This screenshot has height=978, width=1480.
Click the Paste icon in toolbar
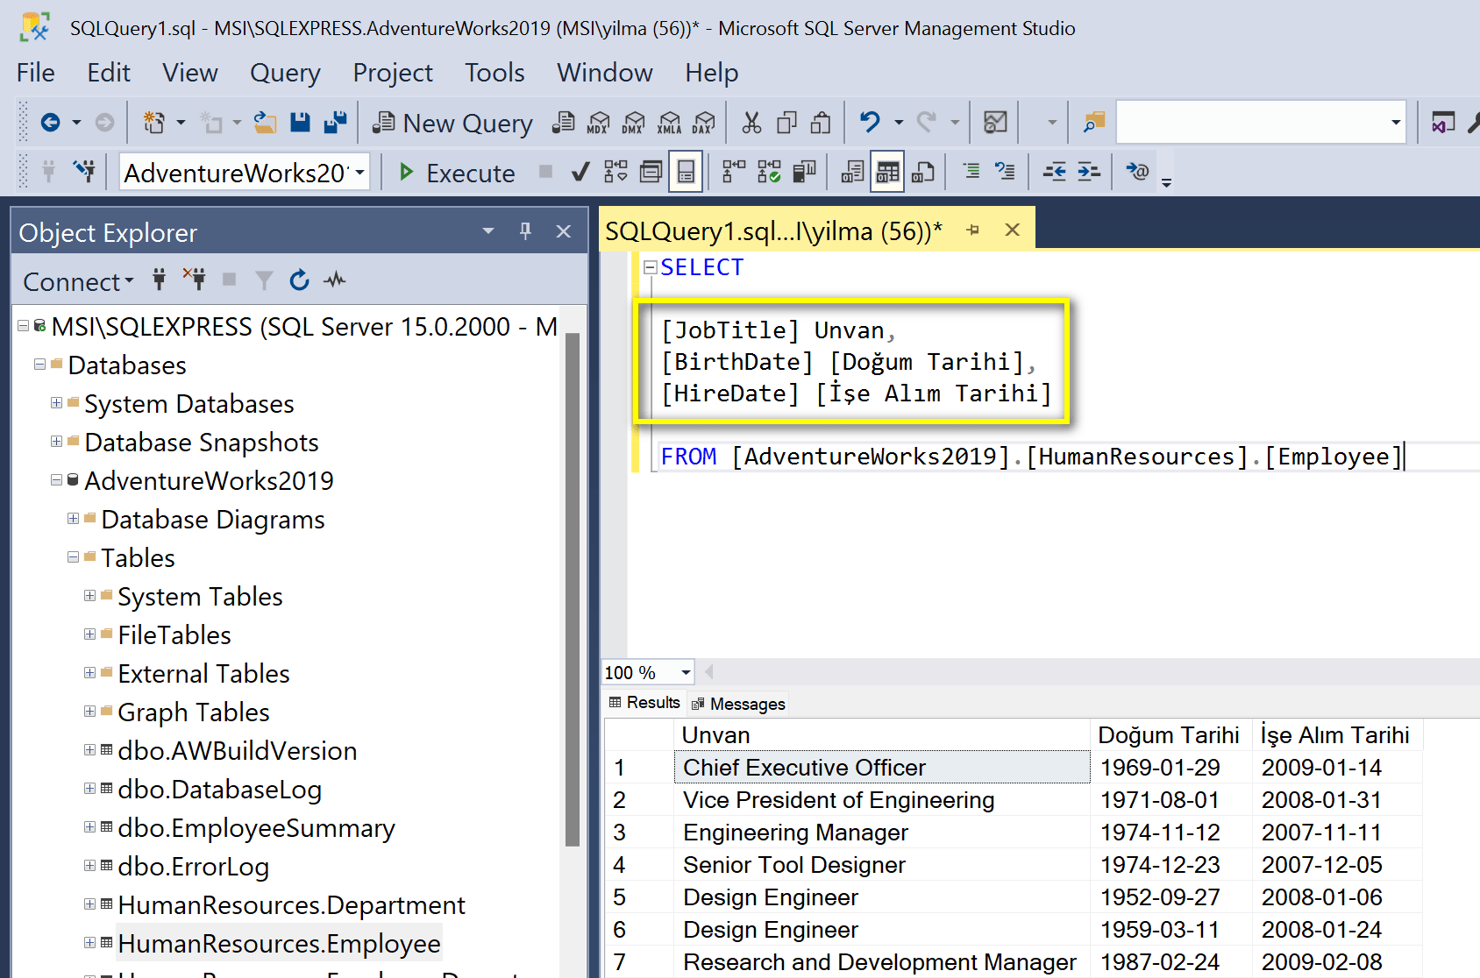(821, 123)
